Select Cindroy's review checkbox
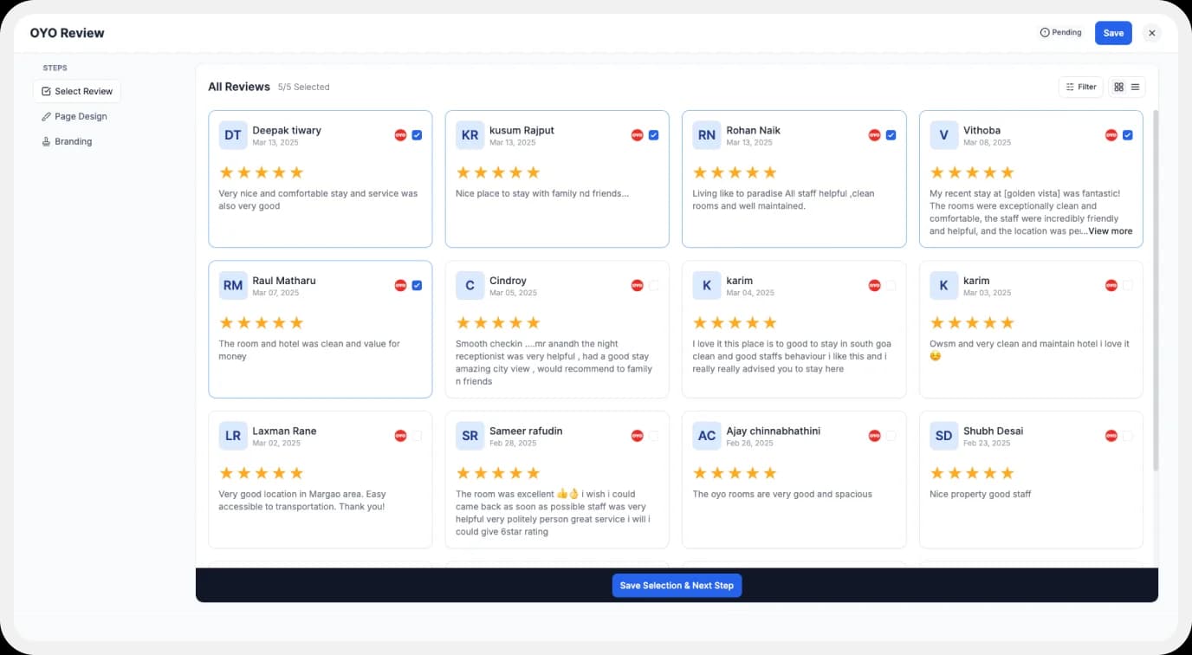This screenshot has height=655, width=1192. tap(654, 285)
